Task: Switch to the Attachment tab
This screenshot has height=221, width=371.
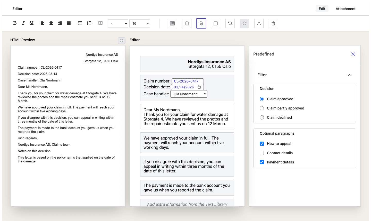Action: click(345, 9)
